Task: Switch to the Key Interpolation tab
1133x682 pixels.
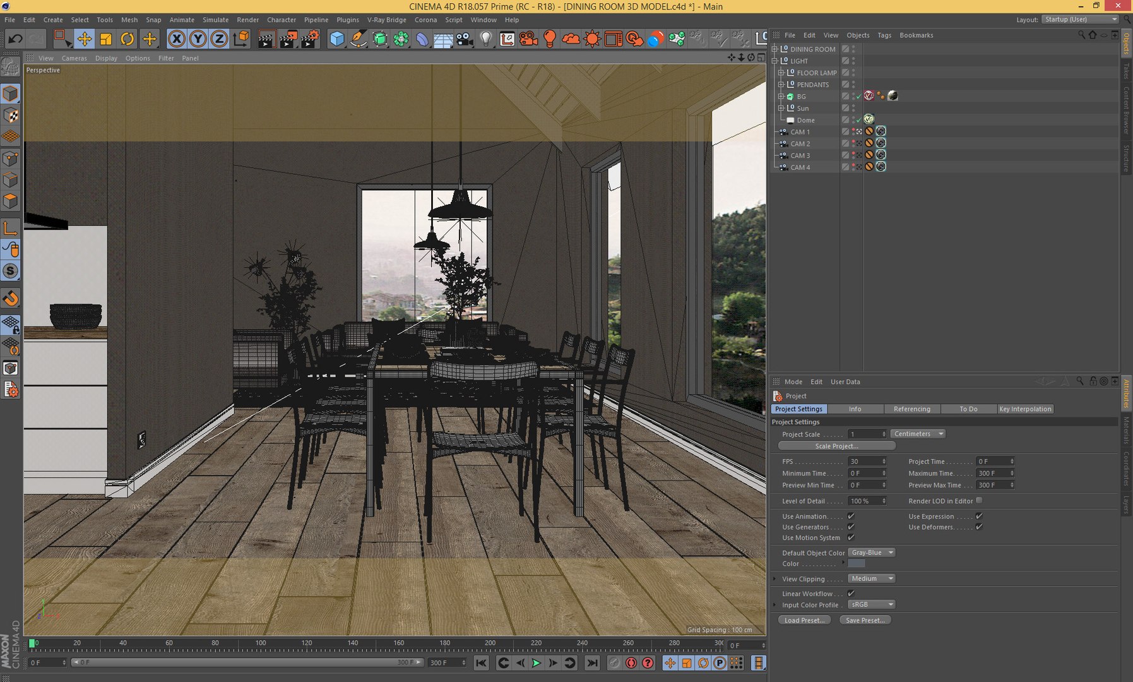Action: [x=1025, y=409]
